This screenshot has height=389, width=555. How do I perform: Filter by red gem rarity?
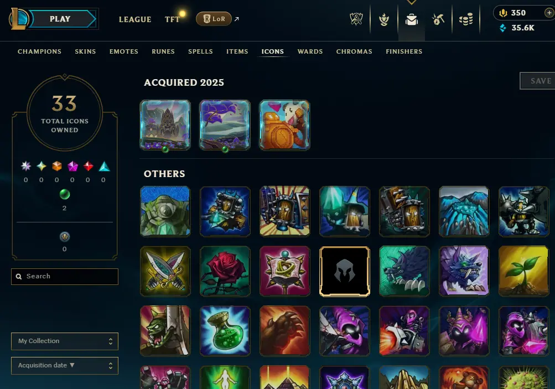click(x=88, y=166)
